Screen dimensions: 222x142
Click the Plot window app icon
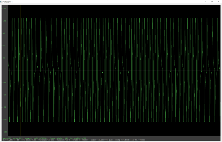1,2
